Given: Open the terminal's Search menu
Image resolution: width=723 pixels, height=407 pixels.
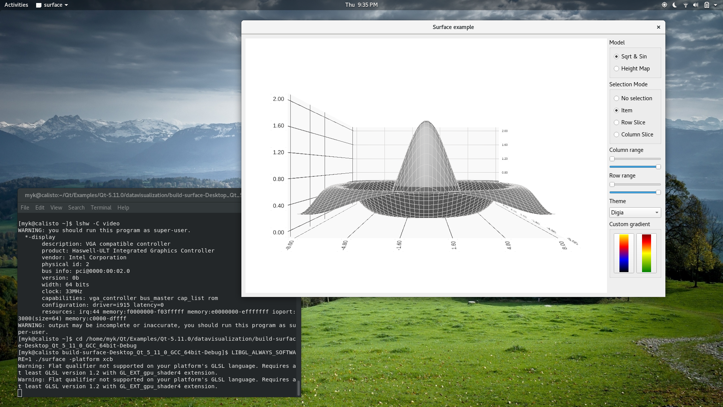Looking at the screenshot, I should click(76, 208).
